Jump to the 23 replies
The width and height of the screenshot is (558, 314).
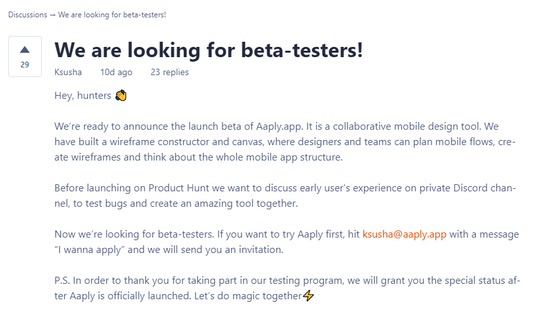tap(170, 72)
